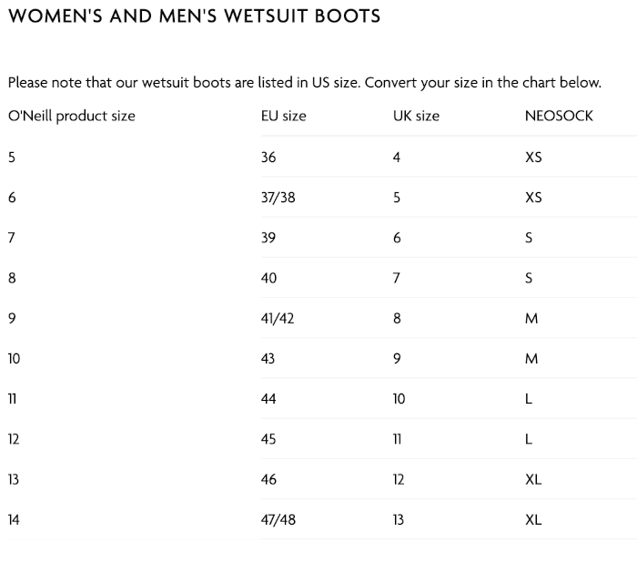Select the UK size column header

416,116
